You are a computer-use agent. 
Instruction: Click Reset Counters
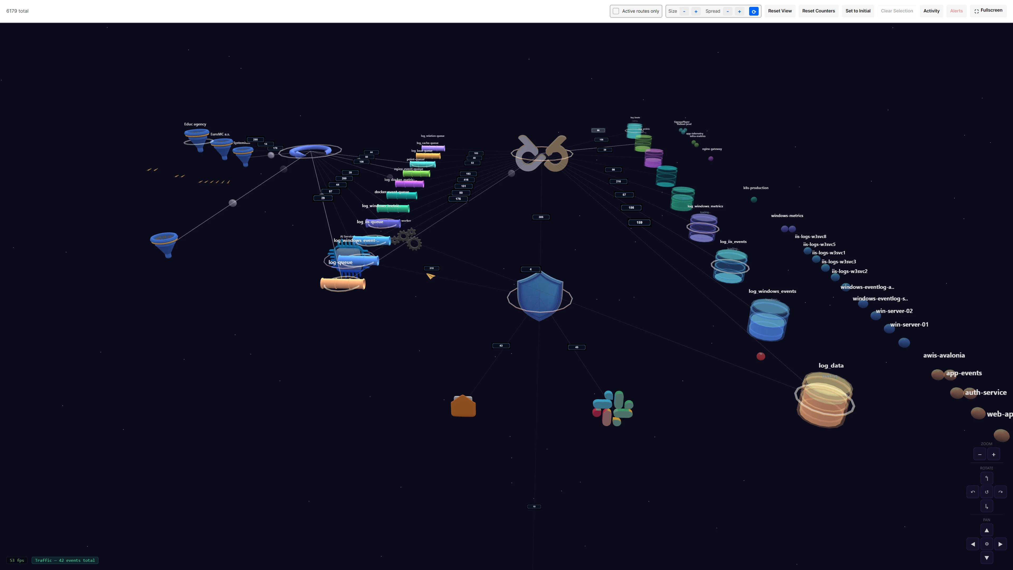(x=818, y=11)
